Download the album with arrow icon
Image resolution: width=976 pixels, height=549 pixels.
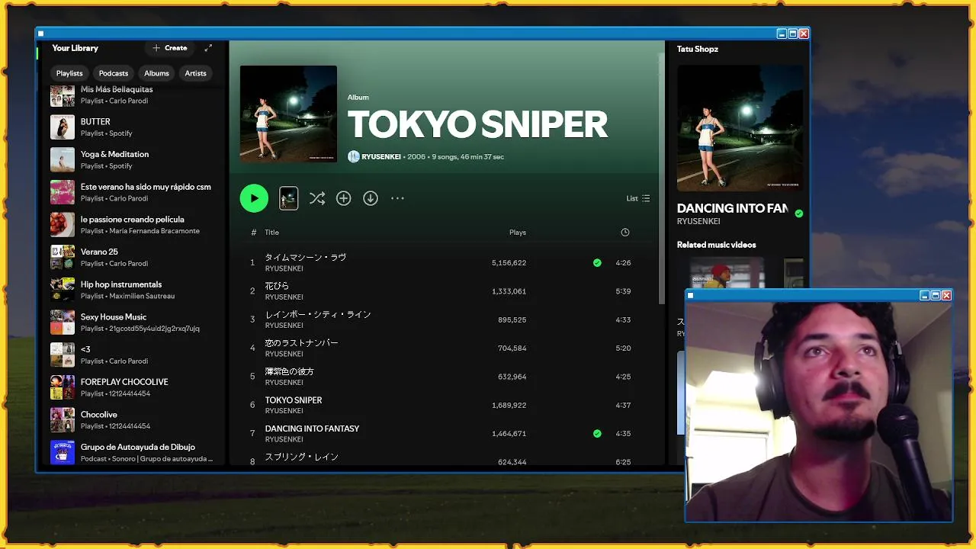[x=371, y=198]
